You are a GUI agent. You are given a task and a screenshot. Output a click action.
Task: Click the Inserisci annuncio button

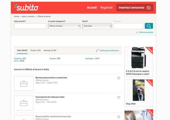coord(135,8)
